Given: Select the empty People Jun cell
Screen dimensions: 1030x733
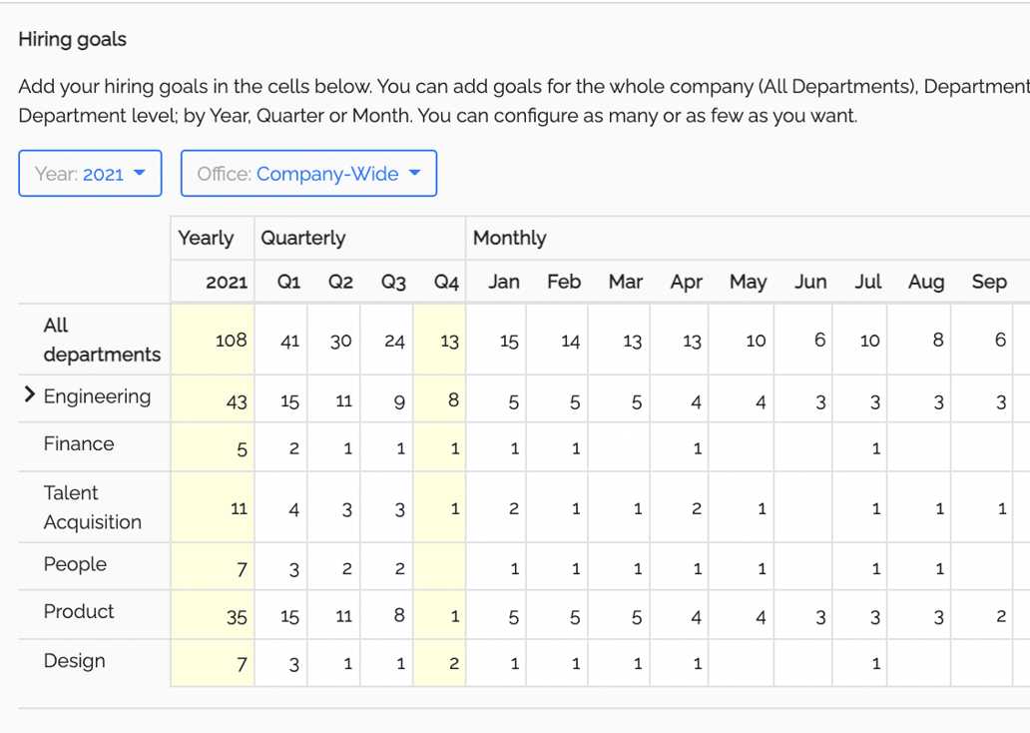Looking at the screenshot, I should click(x=802, y=567).
